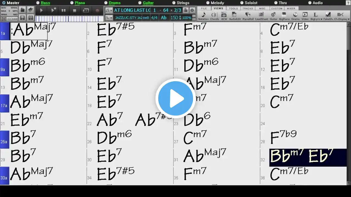Toggle the loop playback button

coord(86,10)
